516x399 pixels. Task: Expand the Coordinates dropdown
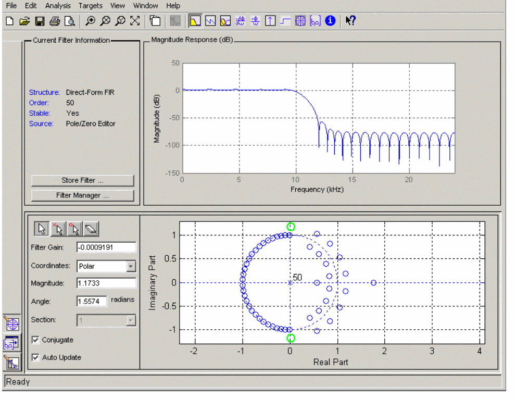pos(131,266)
